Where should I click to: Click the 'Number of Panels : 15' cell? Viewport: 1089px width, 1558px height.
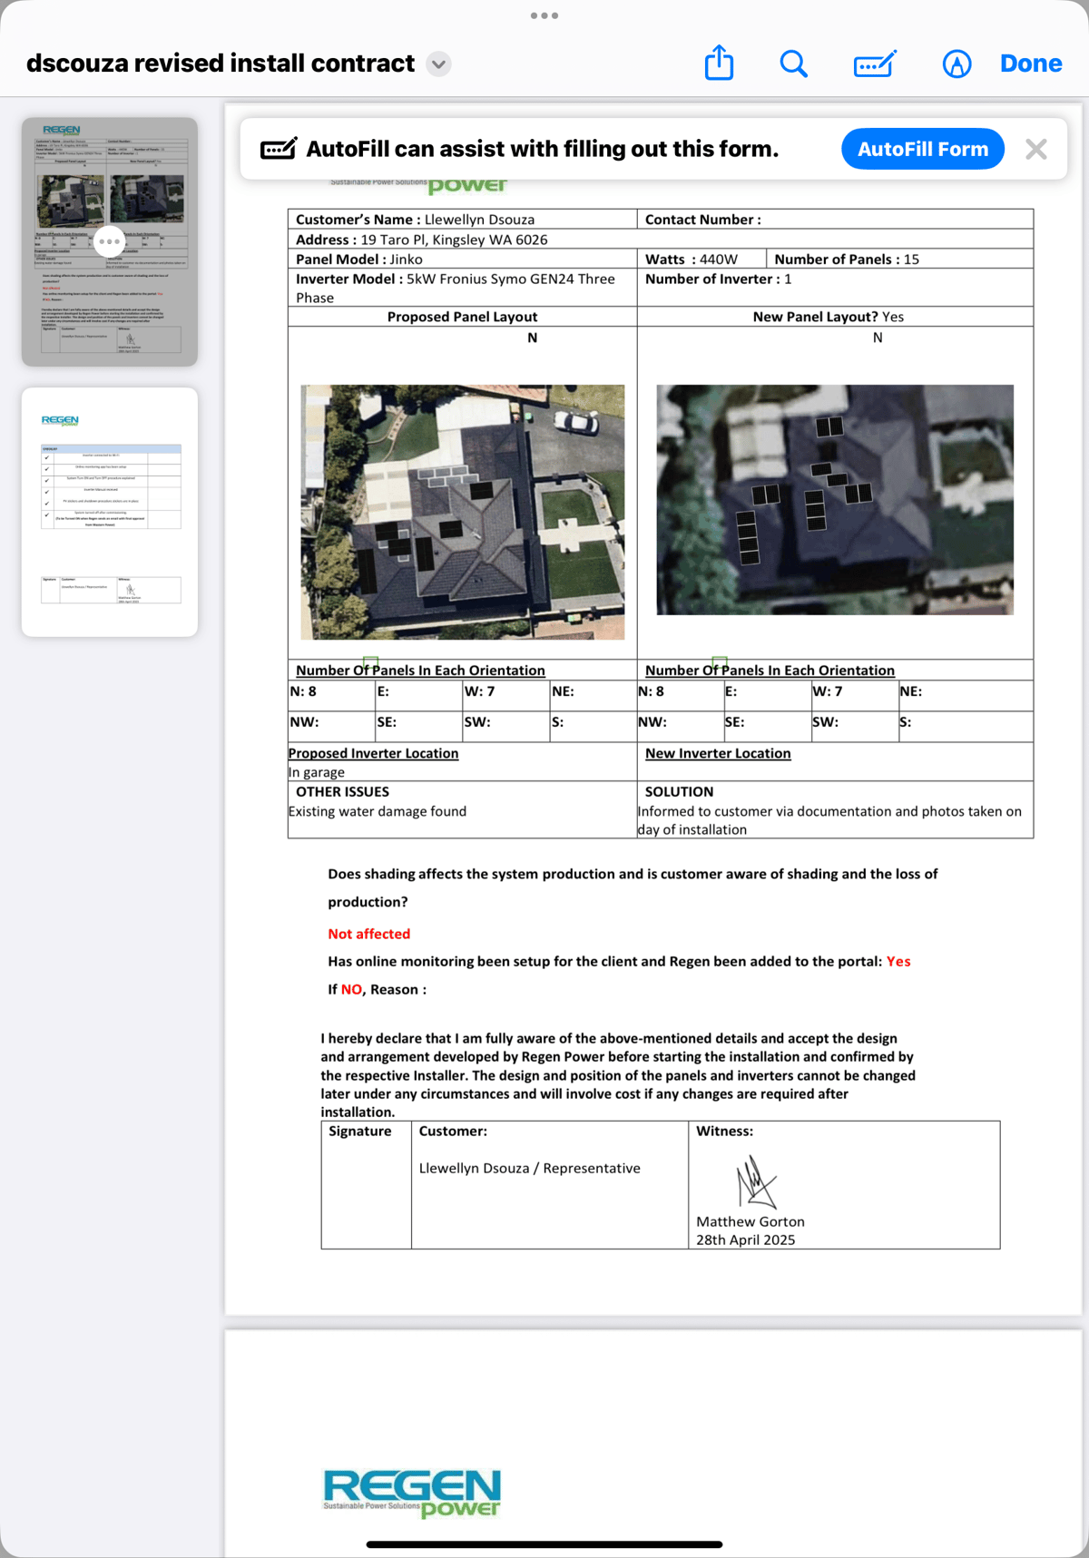tap(899, 260)
